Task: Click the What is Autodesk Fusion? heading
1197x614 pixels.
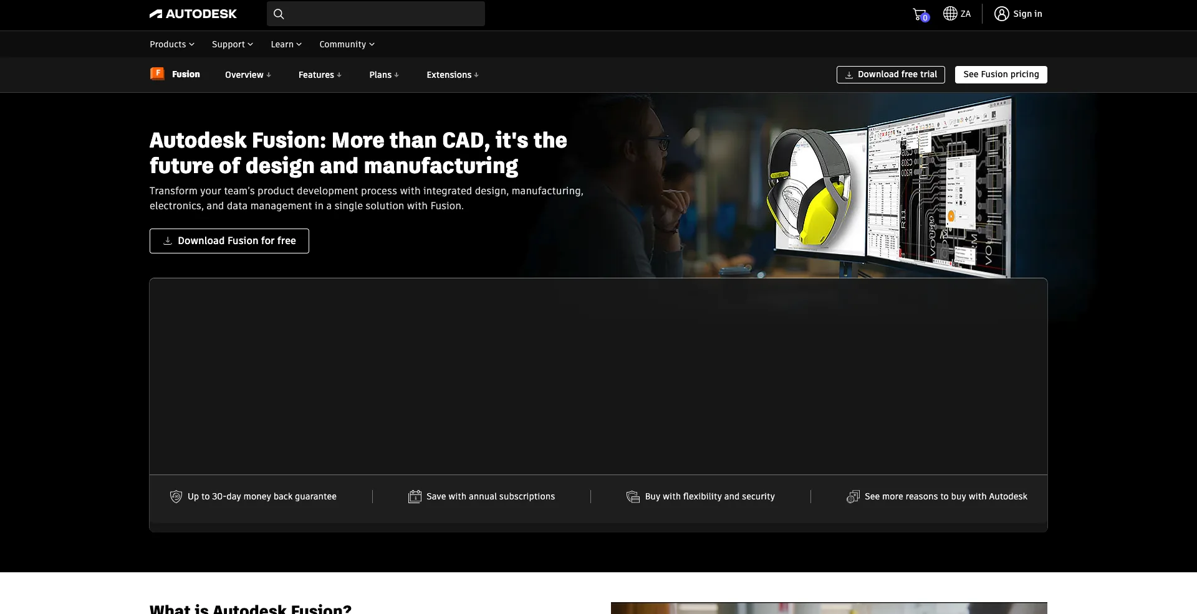Action: [x=251, y=608]
